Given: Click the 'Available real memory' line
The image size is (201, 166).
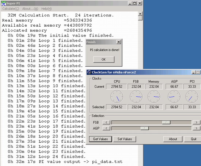Looking at the screenshot, I should [47, 25].
